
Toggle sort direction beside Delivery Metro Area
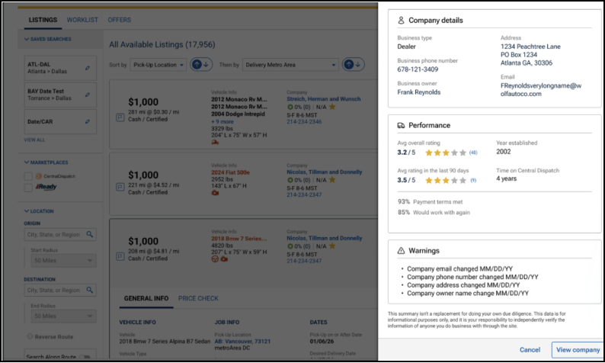354,66
